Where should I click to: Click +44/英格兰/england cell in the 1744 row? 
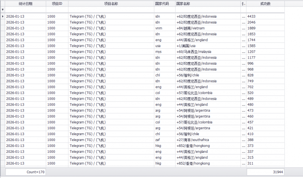point(208,40)
